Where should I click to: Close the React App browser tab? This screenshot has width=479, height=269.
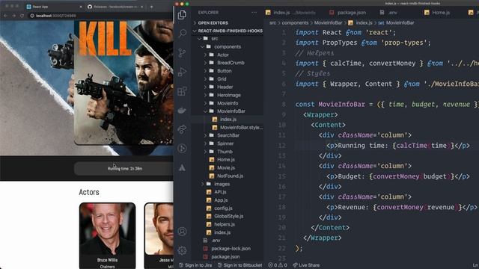pyautogui.click(x=81, y=7)
